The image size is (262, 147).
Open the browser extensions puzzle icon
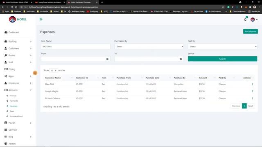[250, 7]
